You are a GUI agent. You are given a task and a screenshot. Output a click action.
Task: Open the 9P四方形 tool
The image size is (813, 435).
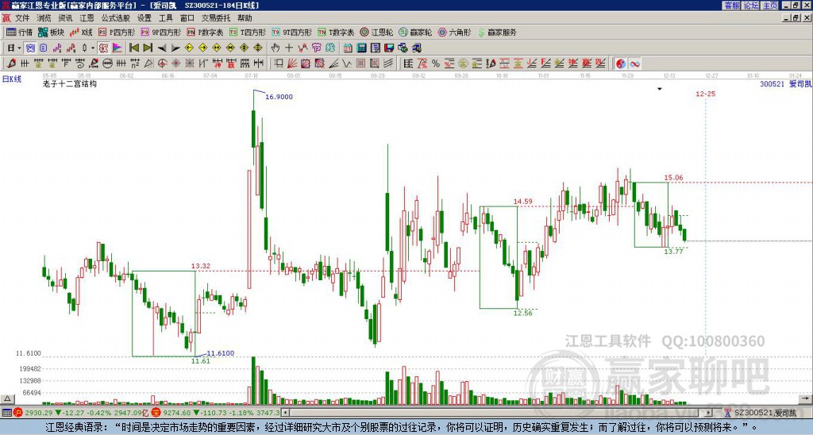pyautogui.click(x=160, y=32)
